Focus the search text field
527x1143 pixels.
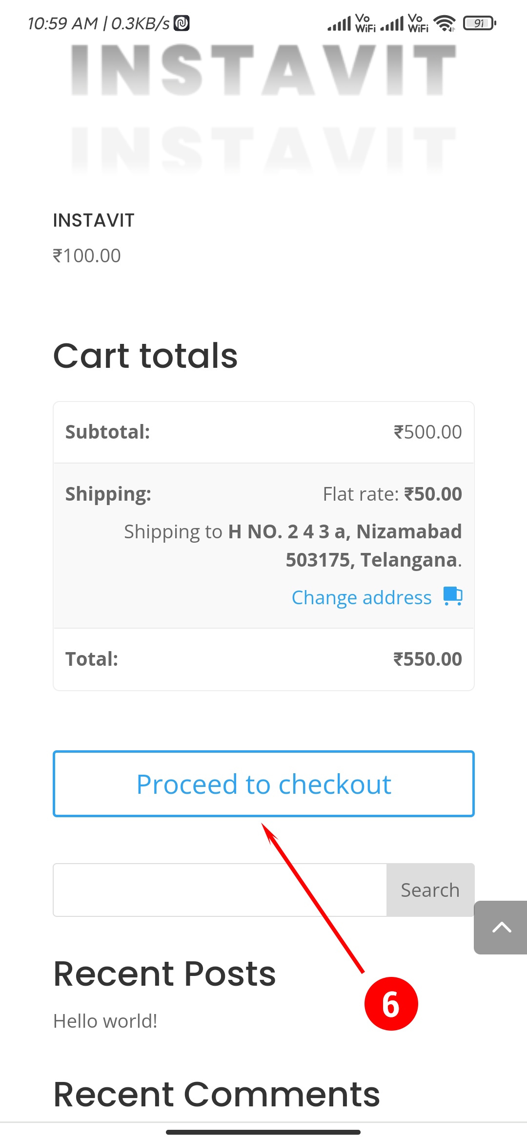(220, 890)
